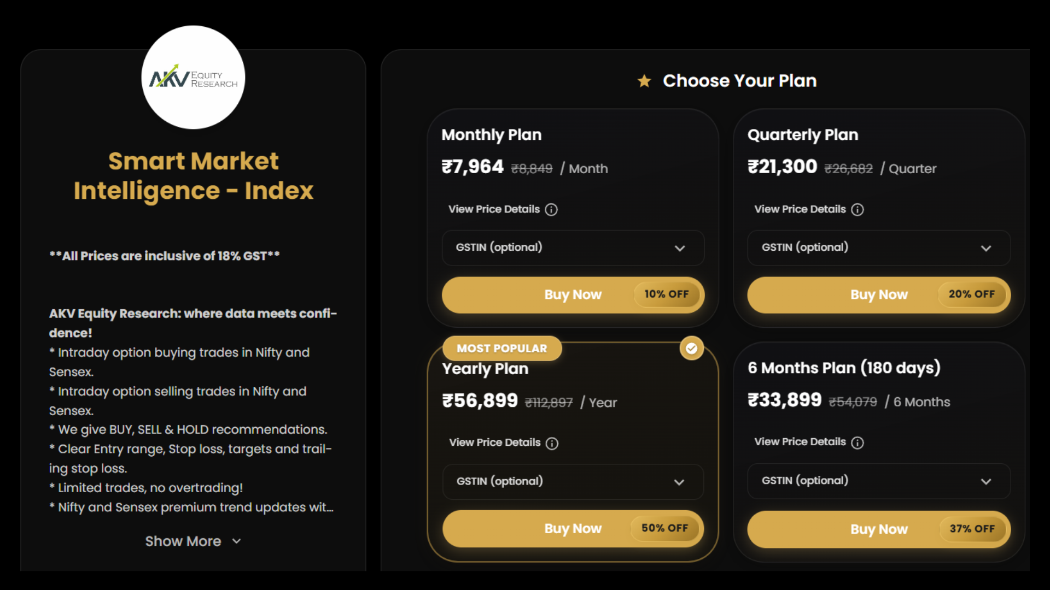Click the star icon beside Choose Your Plan

[x=644, y=81]
